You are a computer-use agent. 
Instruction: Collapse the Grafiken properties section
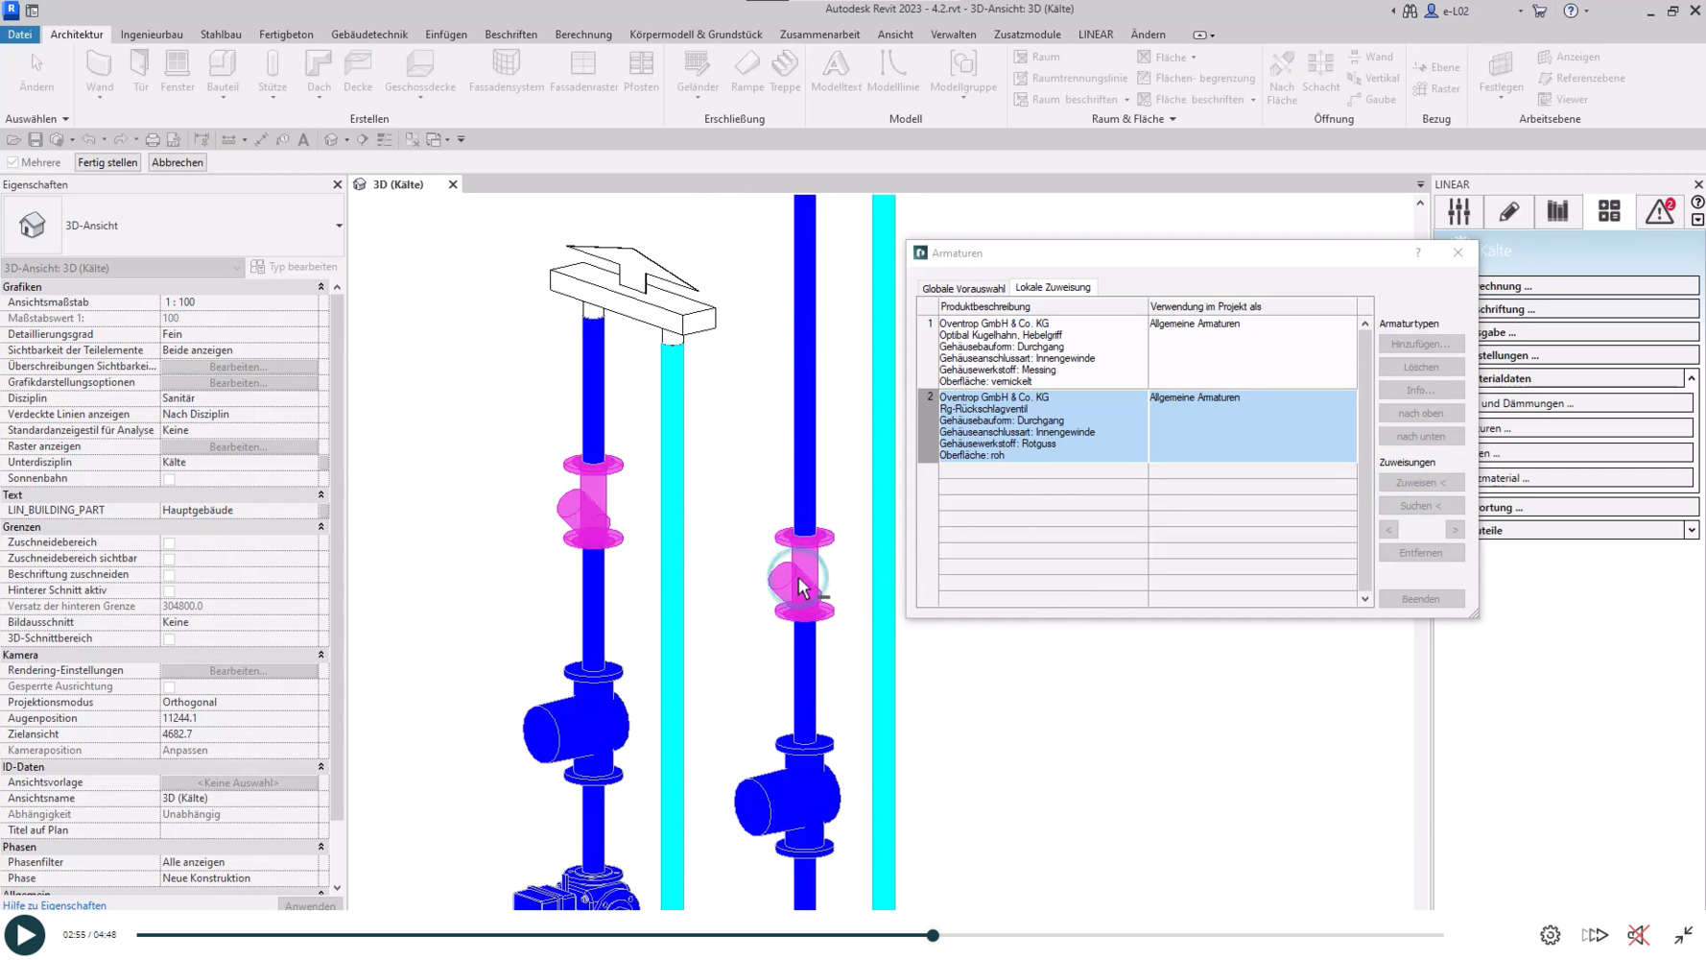point(320,287)
